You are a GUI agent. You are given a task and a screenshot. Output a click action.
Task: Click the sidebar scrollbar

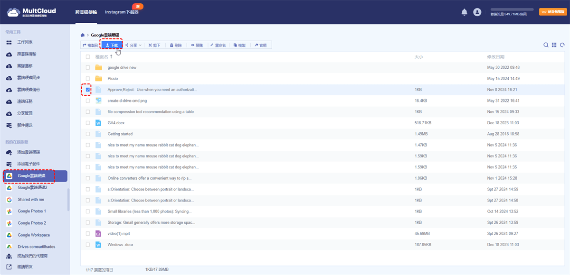pyautogui.click(x=68, y=200)
